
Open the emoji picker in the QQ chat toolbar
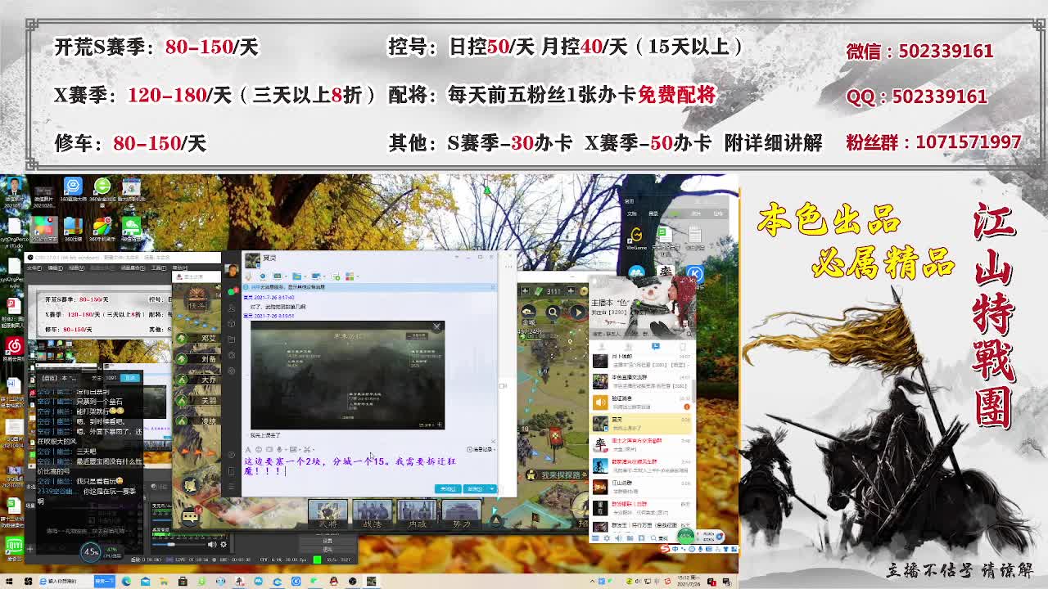(259, 448)
